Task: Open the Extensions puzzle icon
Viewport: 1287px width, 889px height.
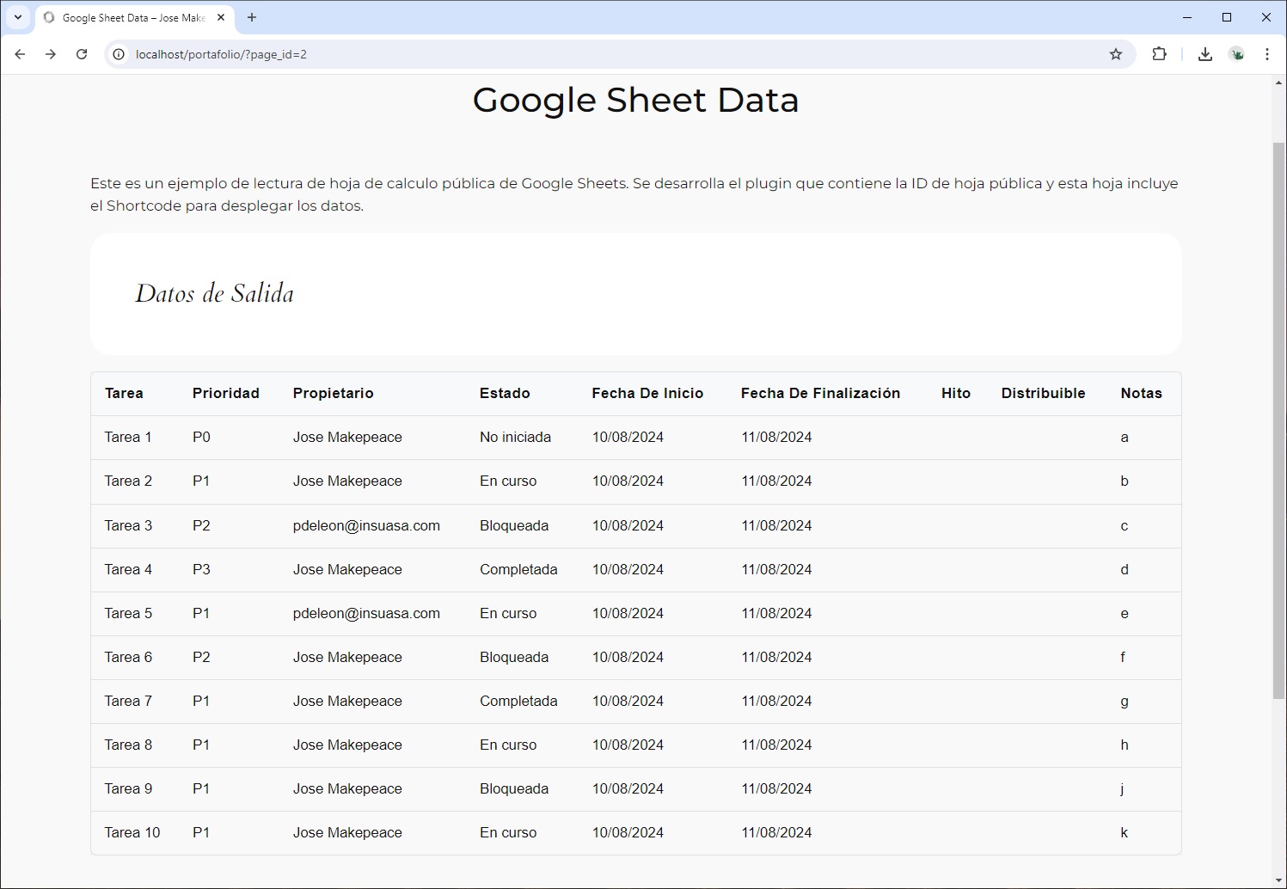Action: [x=1160, y=54]
